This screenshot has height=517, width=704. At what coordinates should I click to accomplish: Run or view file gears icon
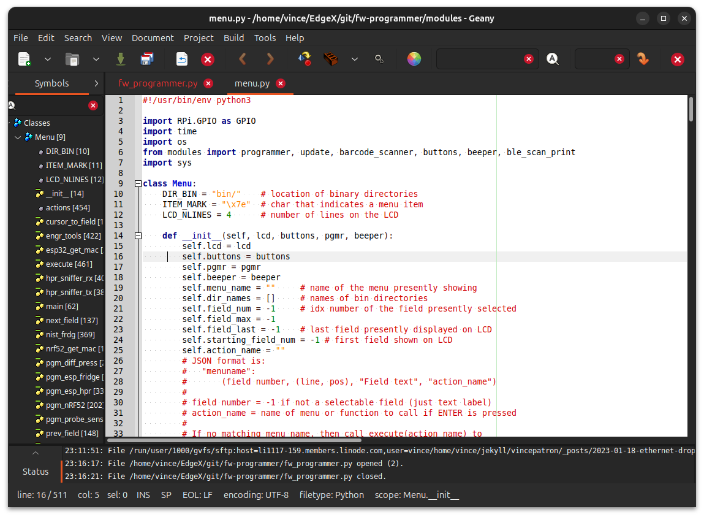tap(379, 59)
